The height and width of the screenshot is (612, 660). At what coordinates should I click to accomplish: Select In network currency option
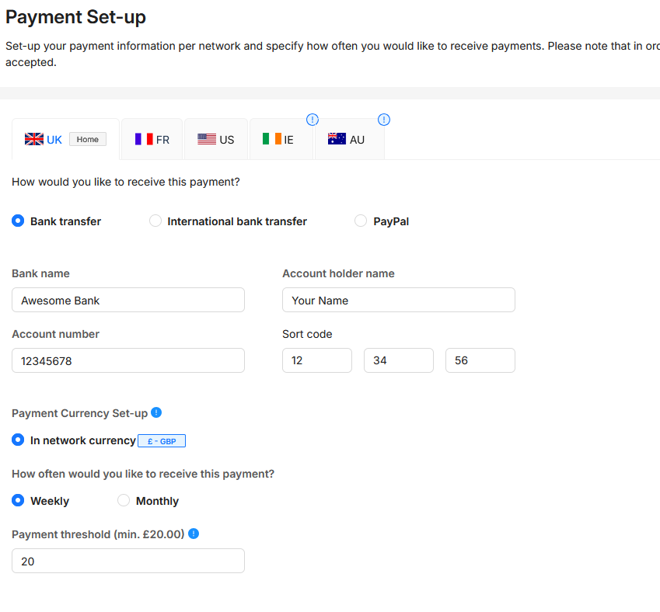pos(18,440)
